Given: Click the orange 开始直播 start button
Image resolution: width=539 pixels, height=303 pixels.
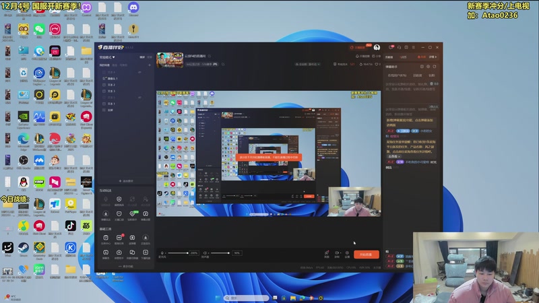Looking at the screenshot, I should click(x=367, y=255).
